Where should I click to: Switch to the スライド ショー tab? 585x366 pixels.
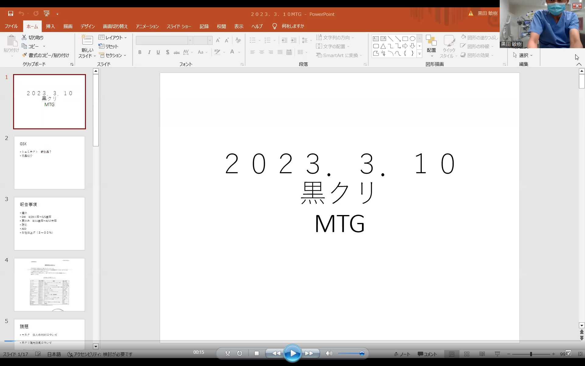point(179,26)
